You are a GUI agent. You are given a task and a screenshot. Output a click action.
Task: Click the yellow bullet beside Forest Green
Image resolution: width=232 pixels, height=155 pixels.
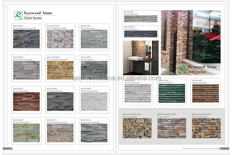click(159, 83)
